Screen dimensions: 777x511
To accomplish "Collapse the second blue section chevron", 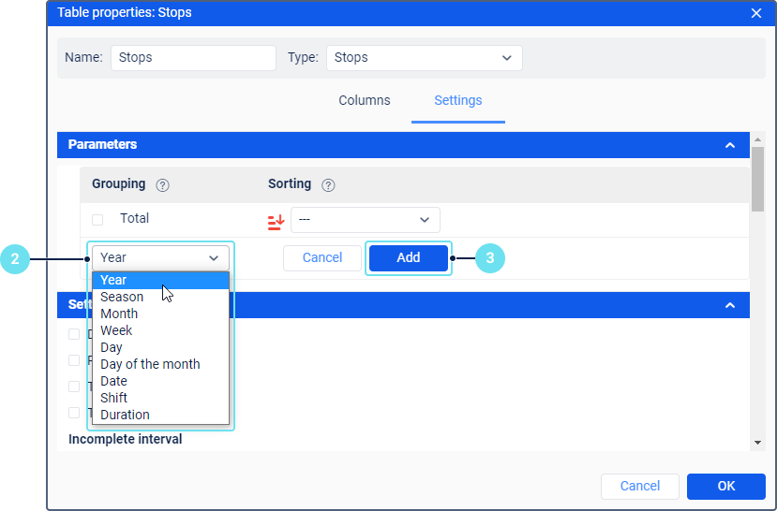I will [x=729, y=305].
